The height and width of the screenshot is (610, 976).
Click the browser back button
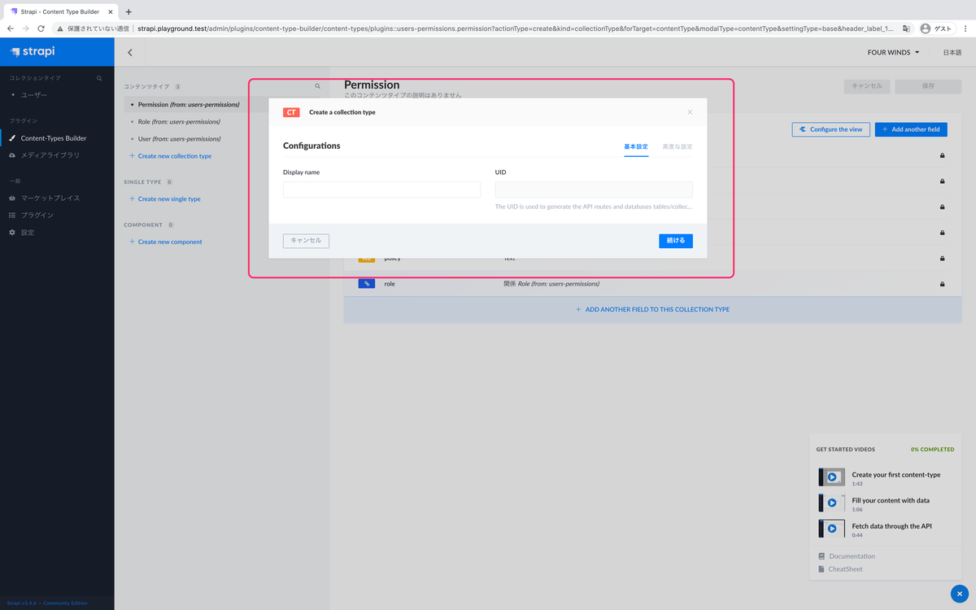click(x=10, y=28)
